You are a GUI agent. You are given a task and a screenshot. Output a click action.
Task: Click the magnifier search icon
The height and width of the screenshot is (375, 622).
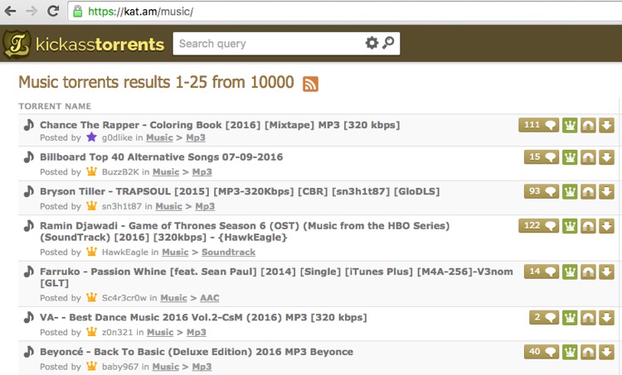click(388, 43)
